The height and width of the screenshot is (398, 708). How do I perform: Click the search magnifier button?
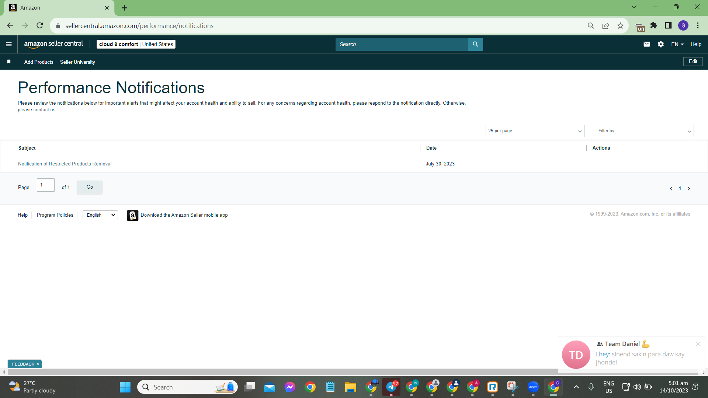pos(475,44)
